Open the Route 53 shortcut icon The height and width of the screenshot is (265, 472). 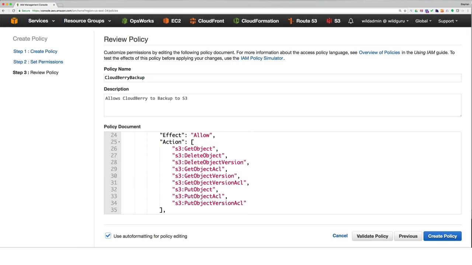point(291,21)
